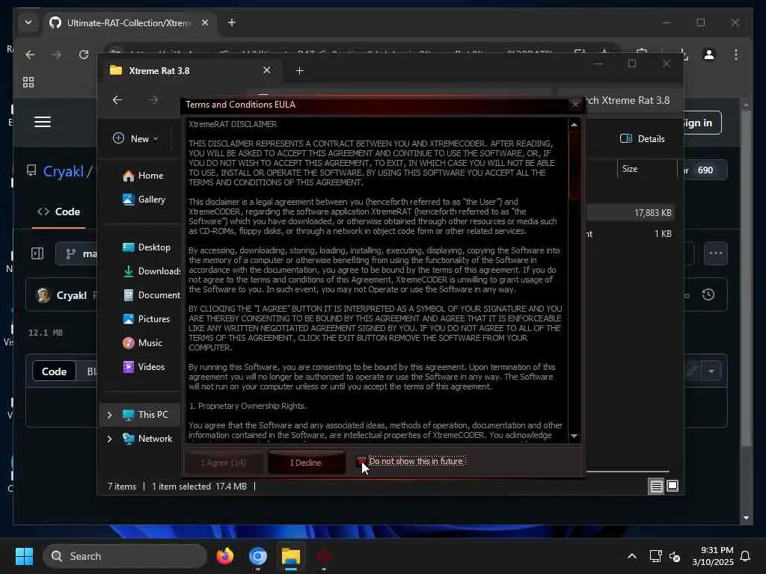Click the File Explorer back arrow
The image size is (766, 574).
pyautogui.click(x=117, y=100)
